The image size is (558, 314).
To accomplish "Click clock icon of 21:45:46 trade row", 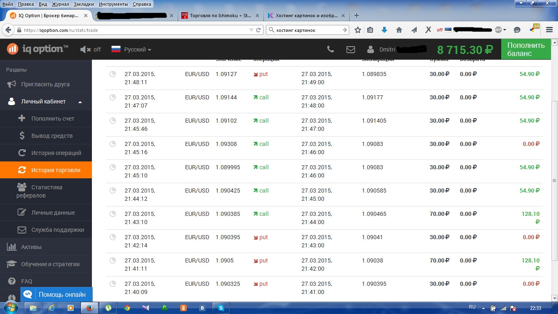I will coord(113,121).
